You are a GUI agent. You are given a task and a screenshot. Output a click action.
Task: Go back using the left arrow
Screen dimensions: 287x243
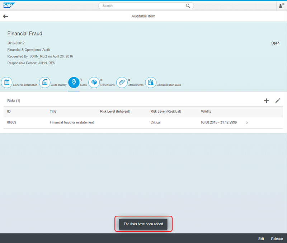[5, 16]
